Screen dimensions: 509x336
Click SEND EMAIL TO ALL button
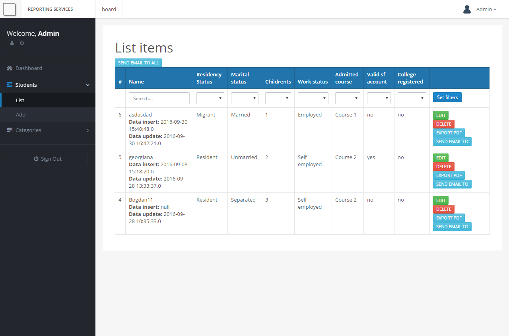[x=138, y=63]
